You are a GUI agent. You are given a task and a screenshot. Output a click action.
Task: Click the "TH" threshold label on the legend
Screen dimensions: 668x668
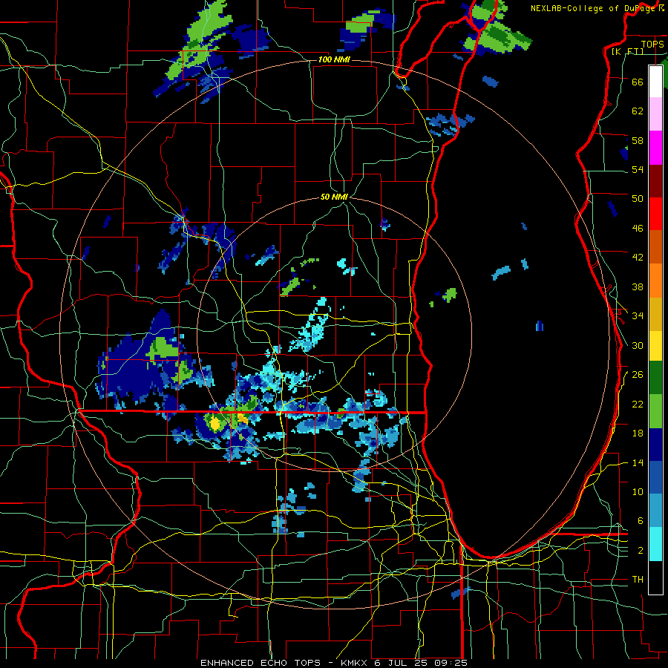point(638,579)
